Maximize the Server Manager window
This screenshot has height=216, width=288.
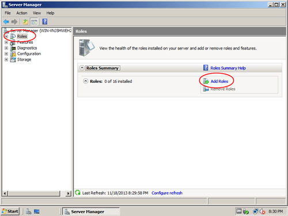coord(276,5)
